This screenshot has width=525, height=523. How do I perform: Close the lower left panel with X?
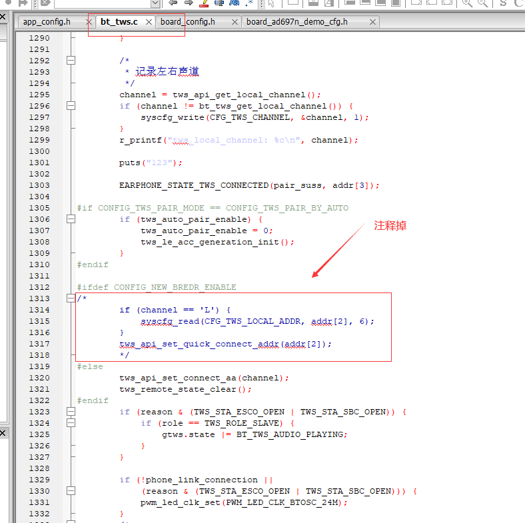click(x=3, y=433)
